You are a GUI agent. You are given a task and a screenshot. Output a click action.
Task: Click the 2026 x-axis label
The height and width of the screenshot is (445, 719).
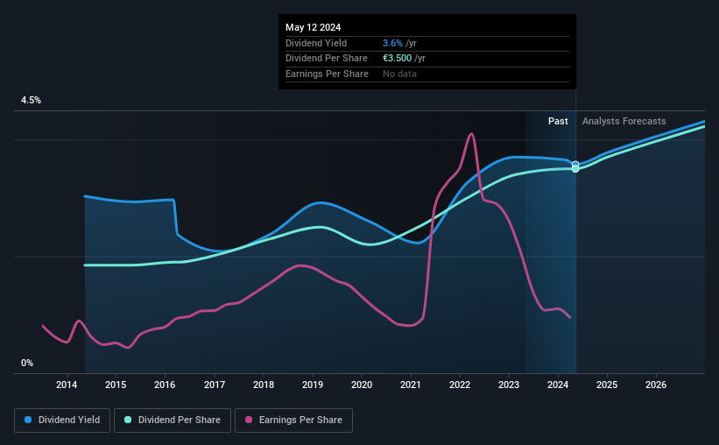(x=656, y=385)
